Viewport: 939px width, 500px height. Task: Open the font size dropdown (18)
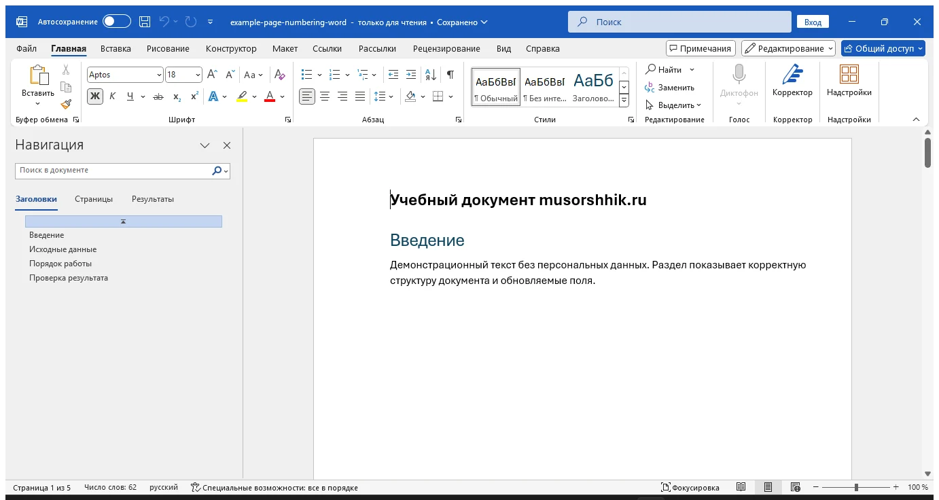198,75
